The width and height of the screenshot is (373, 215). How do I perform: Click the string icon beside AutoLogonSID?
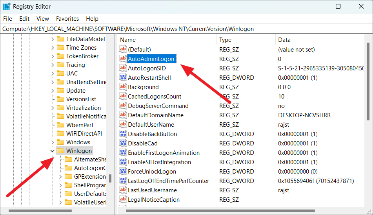tap(123, 68)
